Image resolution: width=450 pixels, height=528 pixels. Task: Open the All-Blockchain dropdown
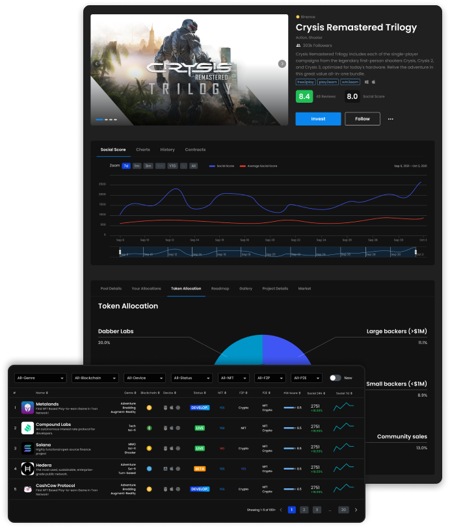click(x=95, y=378)
